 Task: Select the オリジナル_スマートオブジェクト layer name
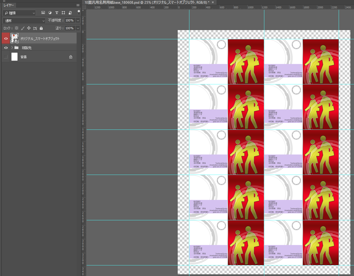(40, 38)
